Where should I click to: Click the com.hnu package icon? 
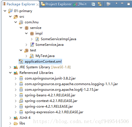[21, 22]
